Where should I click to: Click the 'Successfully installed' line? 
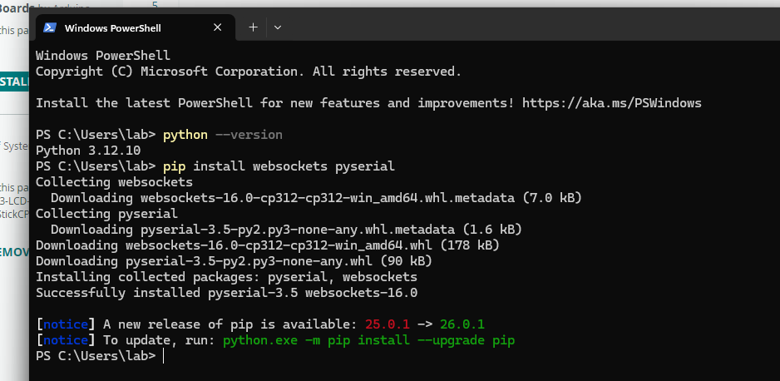point(226,293)
